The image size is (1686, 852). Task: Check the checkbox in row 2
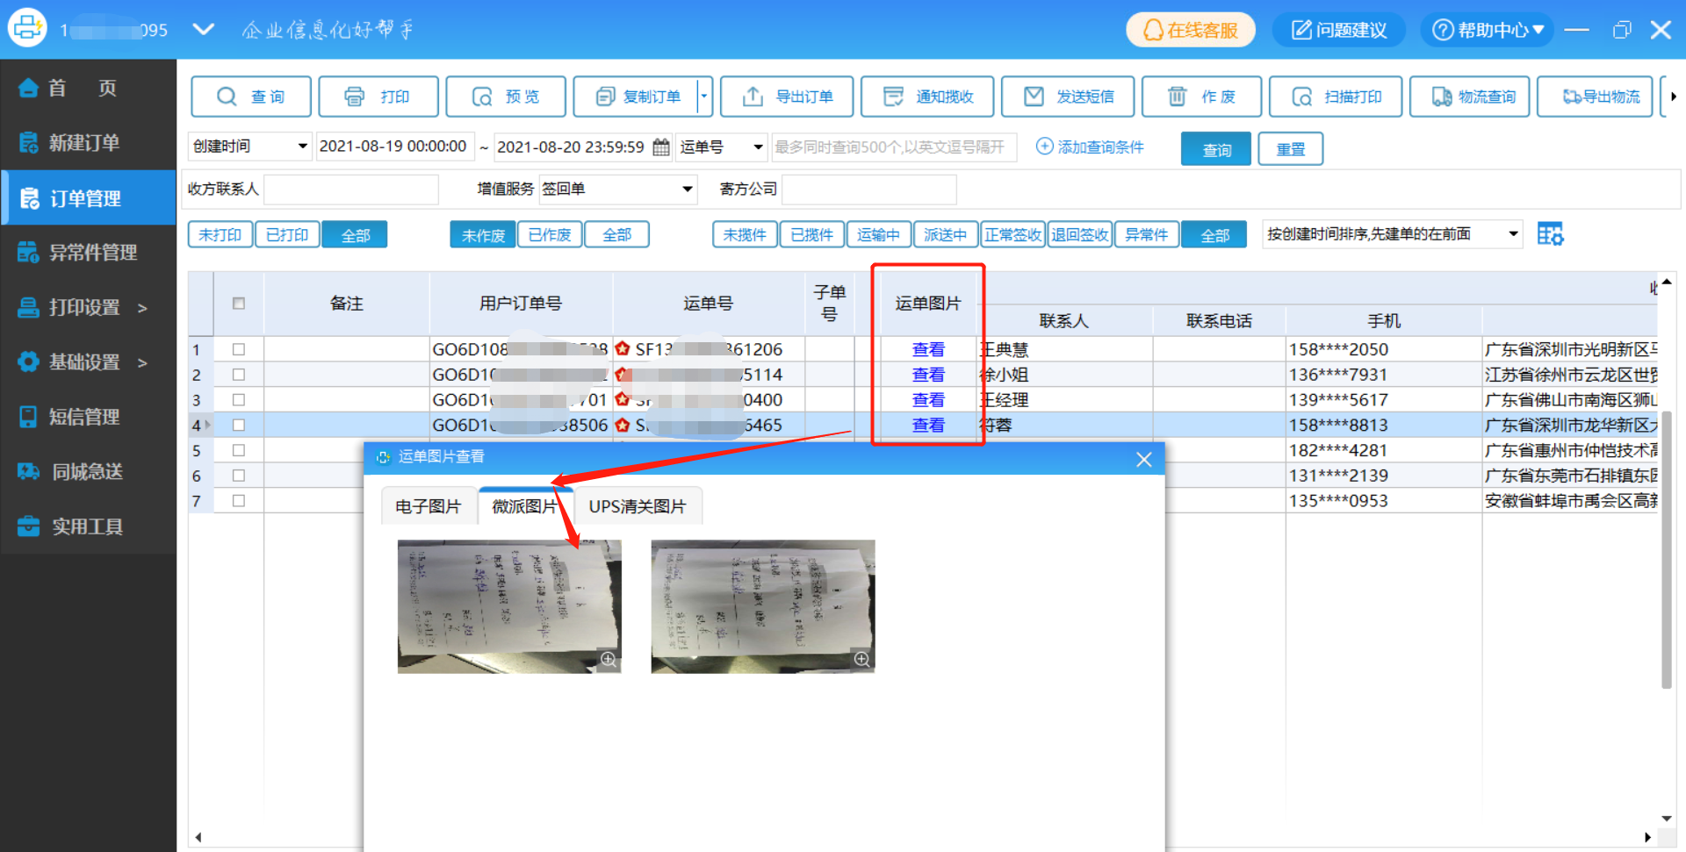(238, 375)
